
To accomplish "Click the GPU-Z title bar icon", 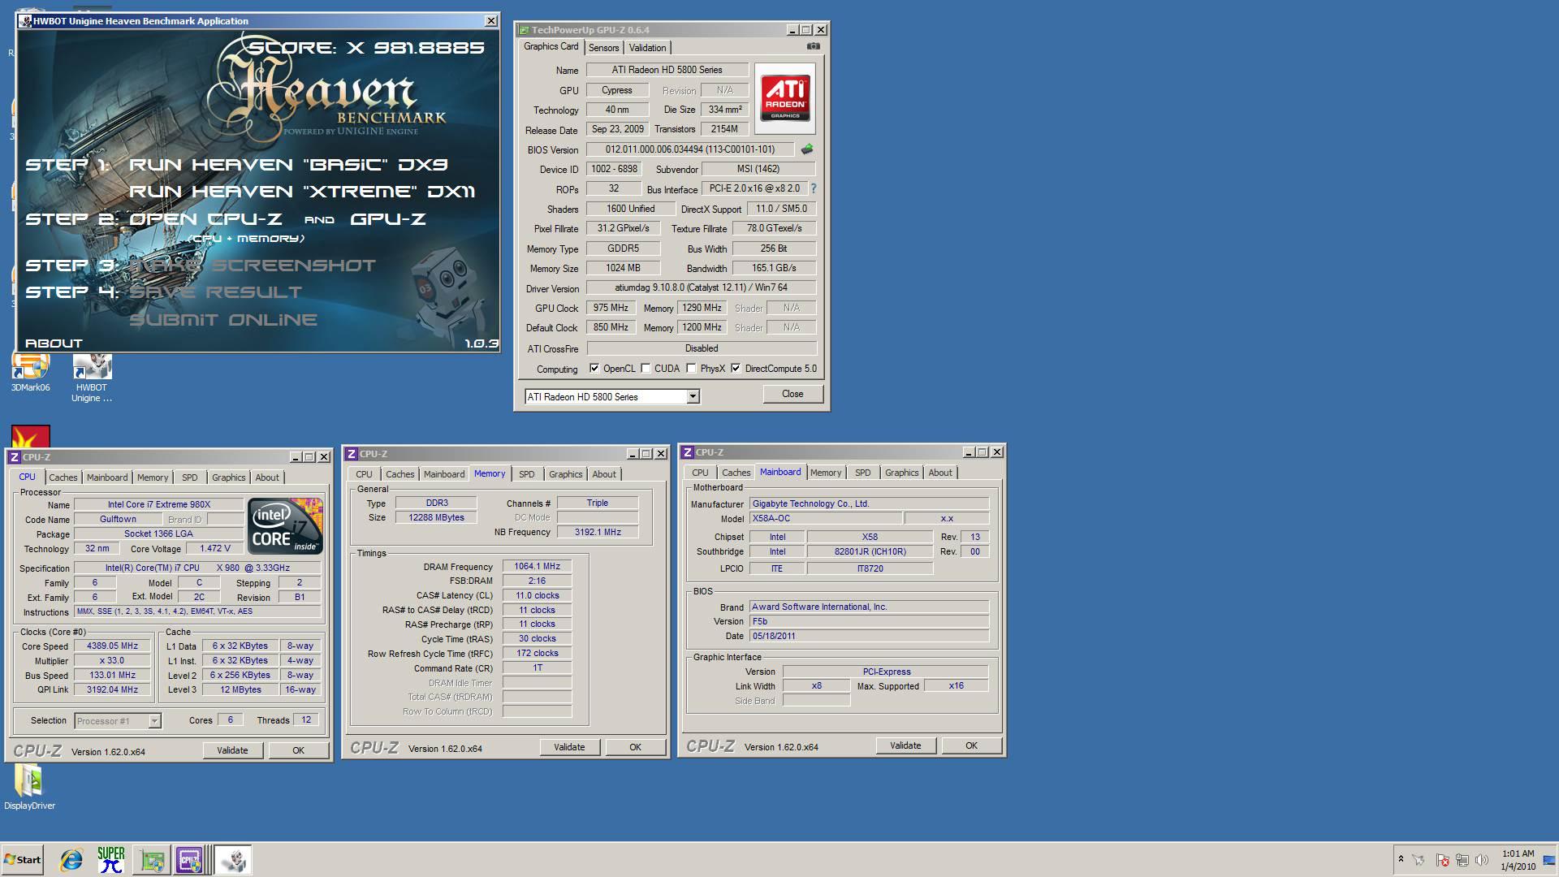I will pos(524,30).
